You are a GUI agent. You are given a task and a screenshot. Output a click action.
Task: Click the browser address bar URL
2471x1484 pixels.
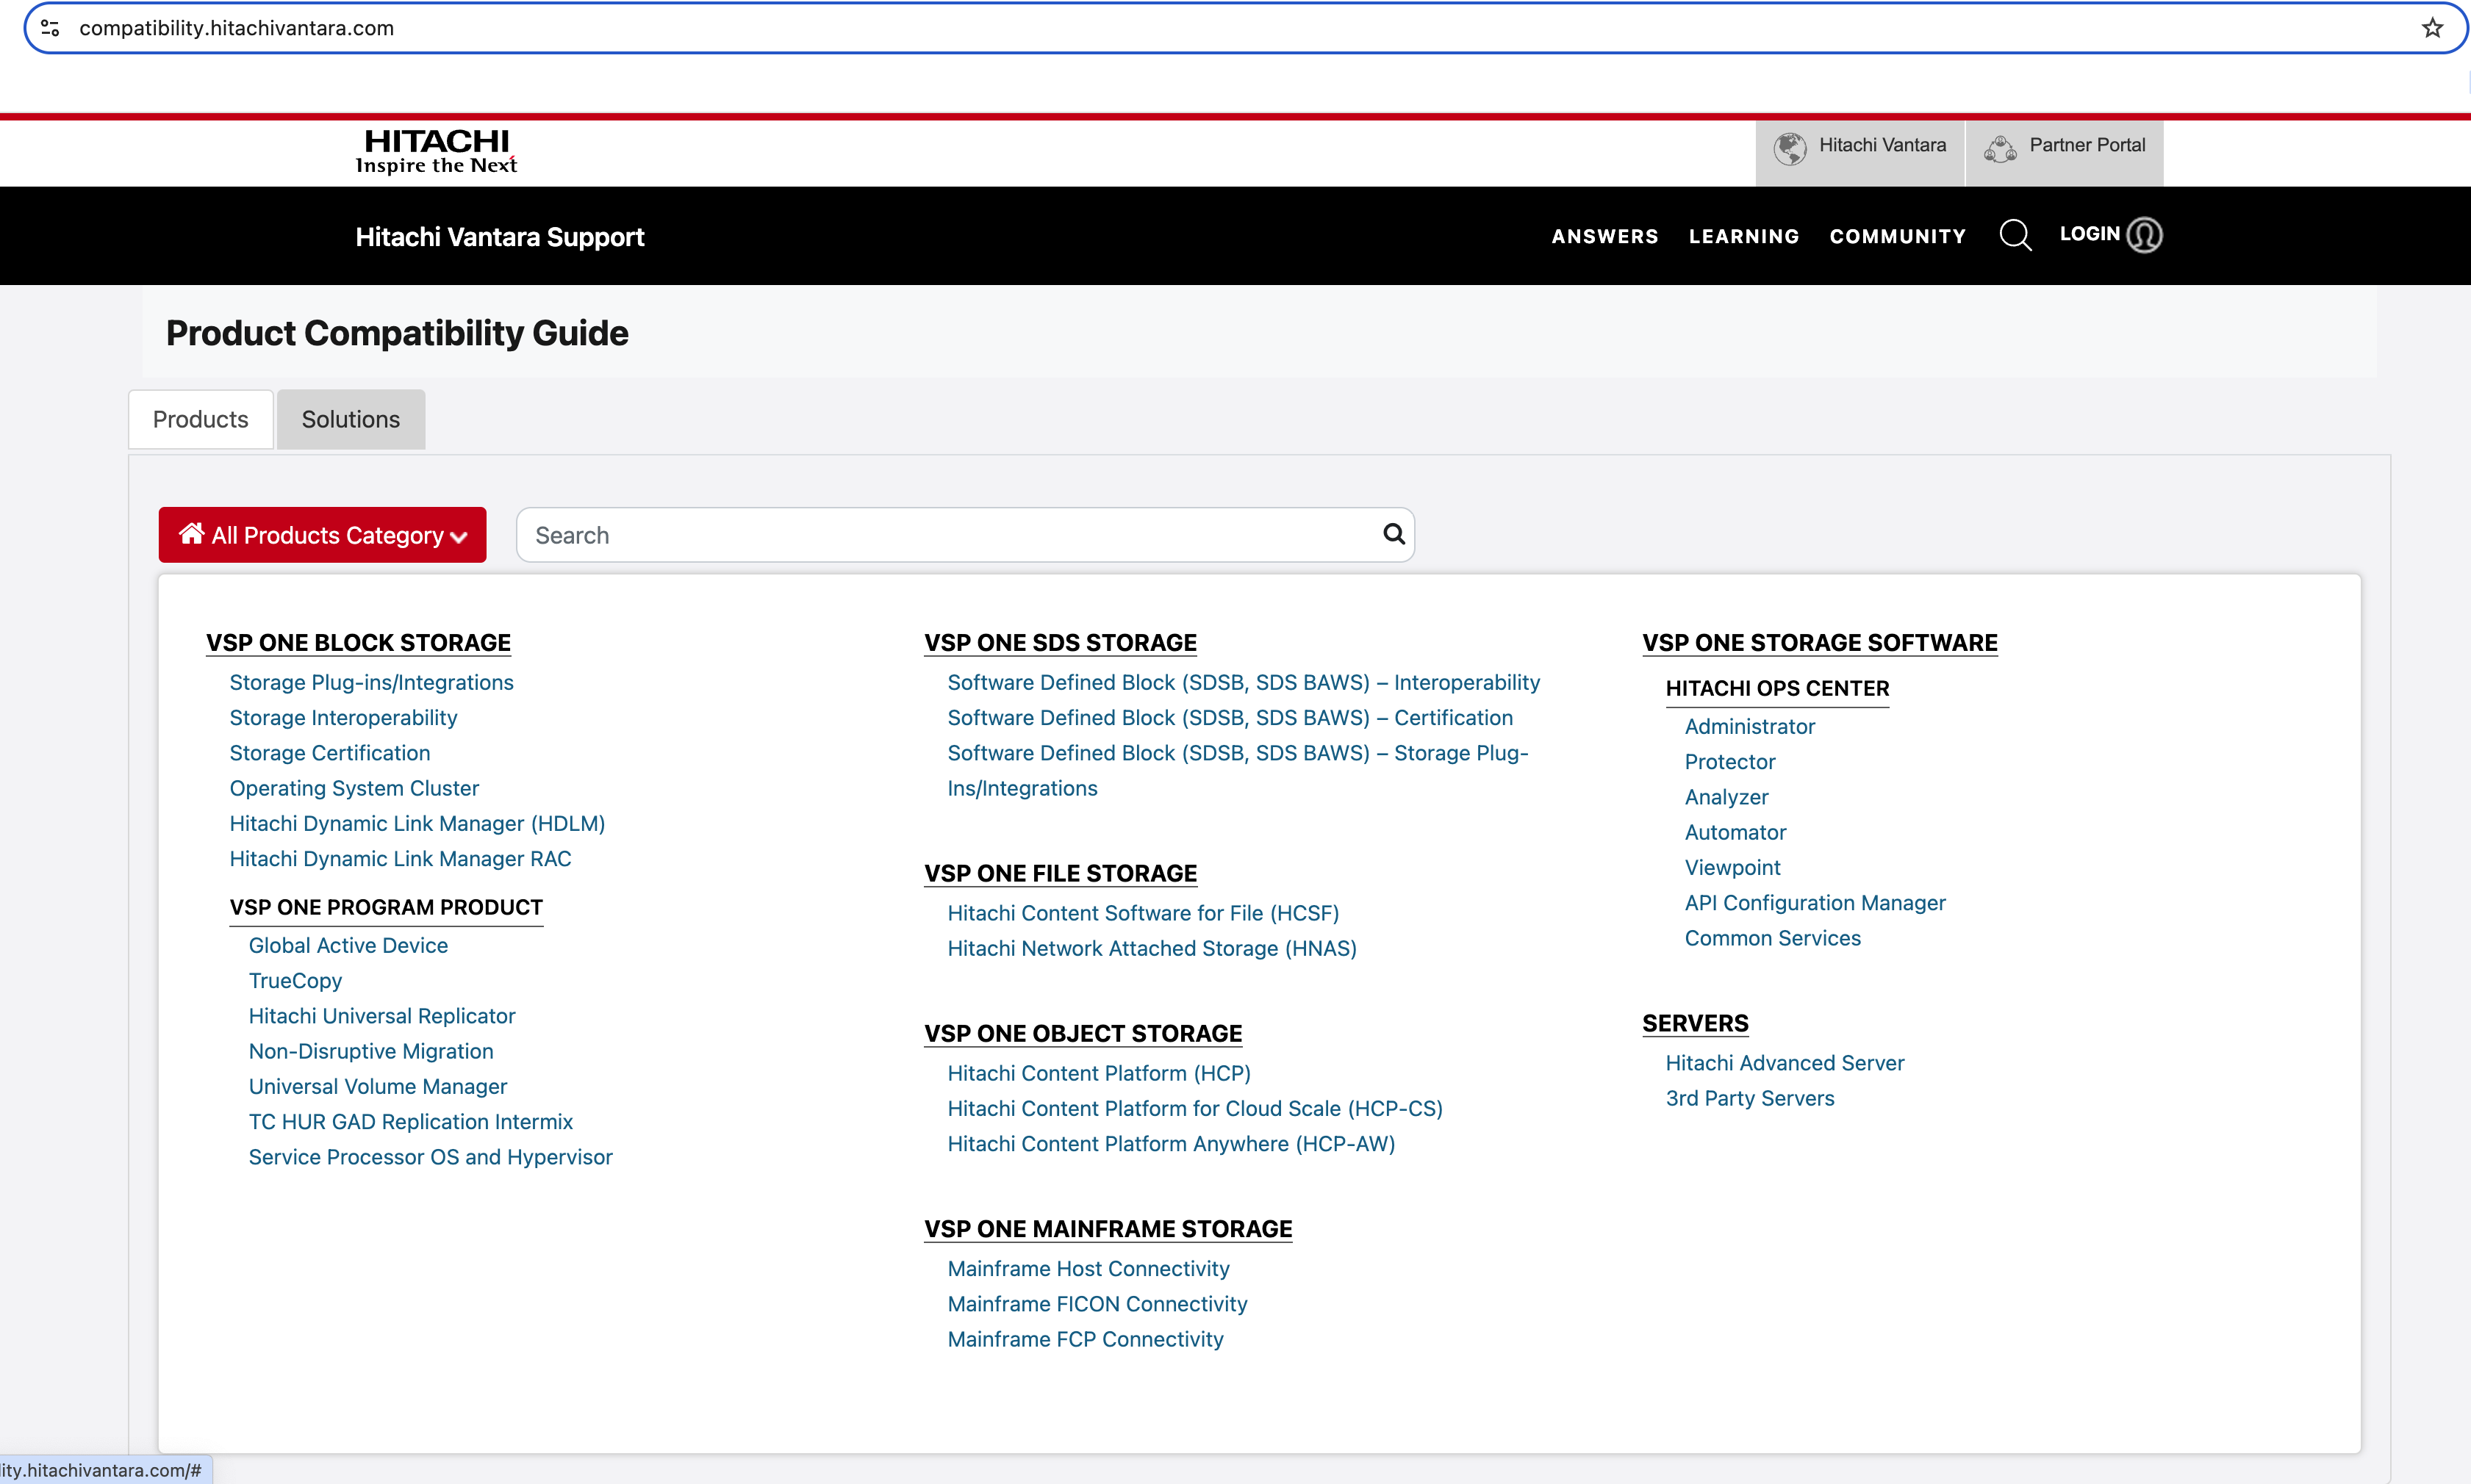[236, 28]
